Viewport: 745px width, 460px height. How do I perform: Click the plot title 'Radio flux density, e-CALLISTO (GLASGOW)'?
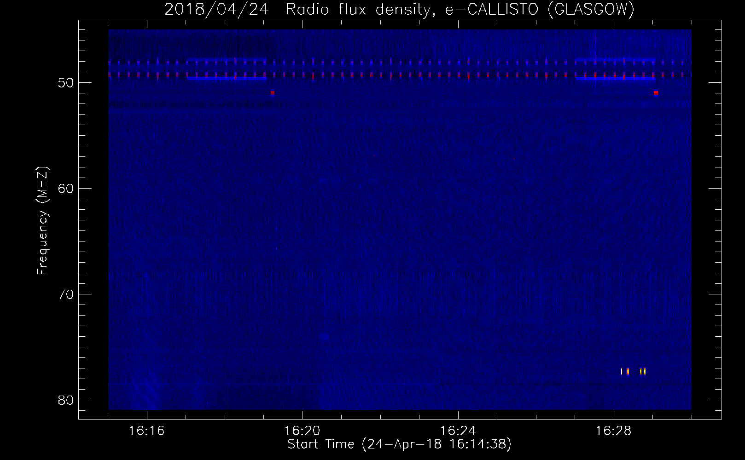point(460,9)
